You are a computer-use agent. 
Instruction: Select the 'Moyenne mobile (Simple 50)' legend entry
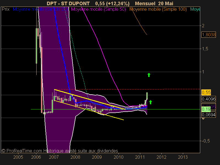[x=98, y=9]
